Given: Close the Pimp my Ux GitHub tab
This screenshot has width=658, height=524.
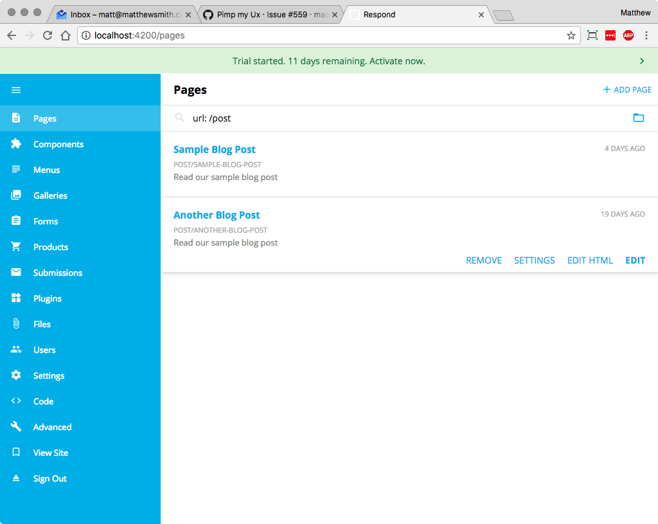Looking at the screenshot, I should click(x=334, y=15).
